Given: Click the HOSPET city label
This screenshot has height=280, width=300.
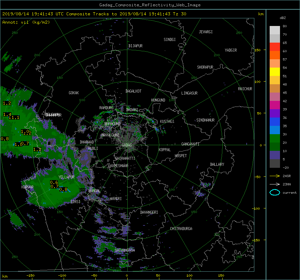Looking at the screenshot, I should pyautogui.click(x=181, y=156).
